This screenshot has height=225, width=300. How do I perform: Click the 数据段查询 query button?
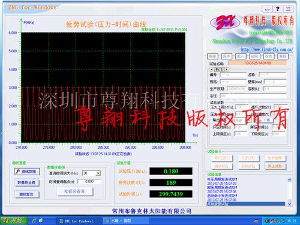click(x=74, y=191)
